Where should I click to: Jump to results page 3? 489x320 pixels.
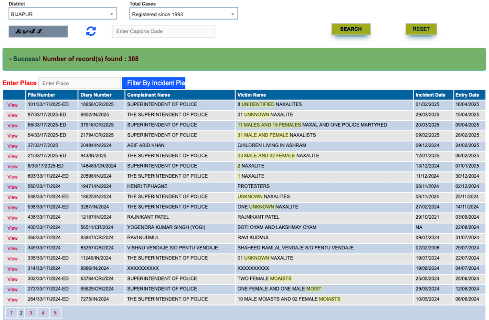pyautogui.click(x=31, y=313)
